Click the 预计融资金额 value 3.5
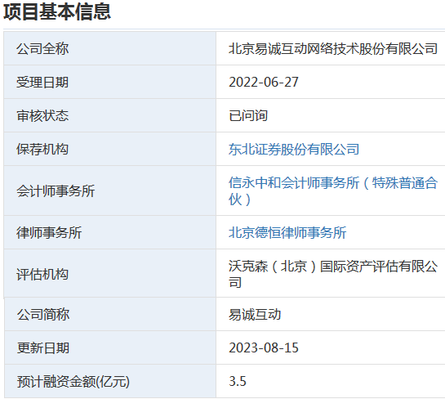Image resolution: width=445 pixels, height=399 pixels. pyautogui.click(x=238, y=381)
